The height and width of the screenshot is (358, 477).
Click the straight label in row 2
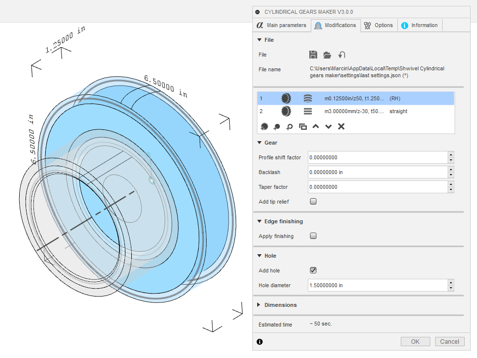(x=398, y=111)
